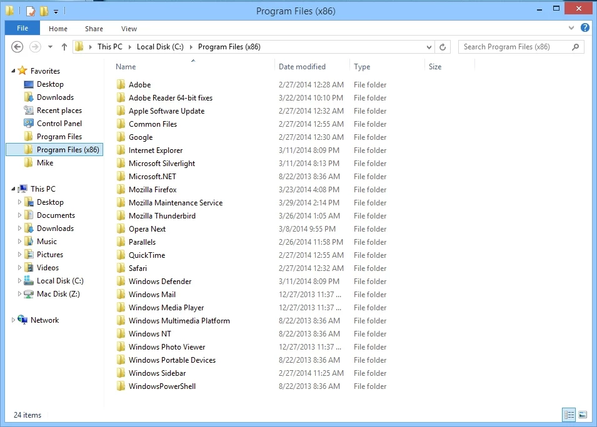Viewport: 597px width, 427px height.
Task: Select the Opera Next folder
Action: click(147, 229)
